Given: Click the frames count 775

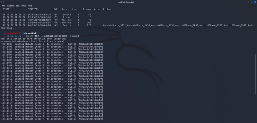Looking at the screenshot, I should point(89,25).
